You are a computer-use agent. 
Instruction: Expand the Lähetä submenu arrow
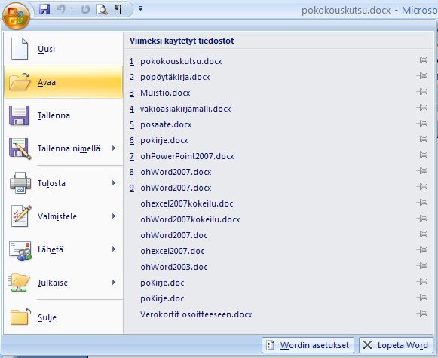pyautogui.click(x=114, y=249)
